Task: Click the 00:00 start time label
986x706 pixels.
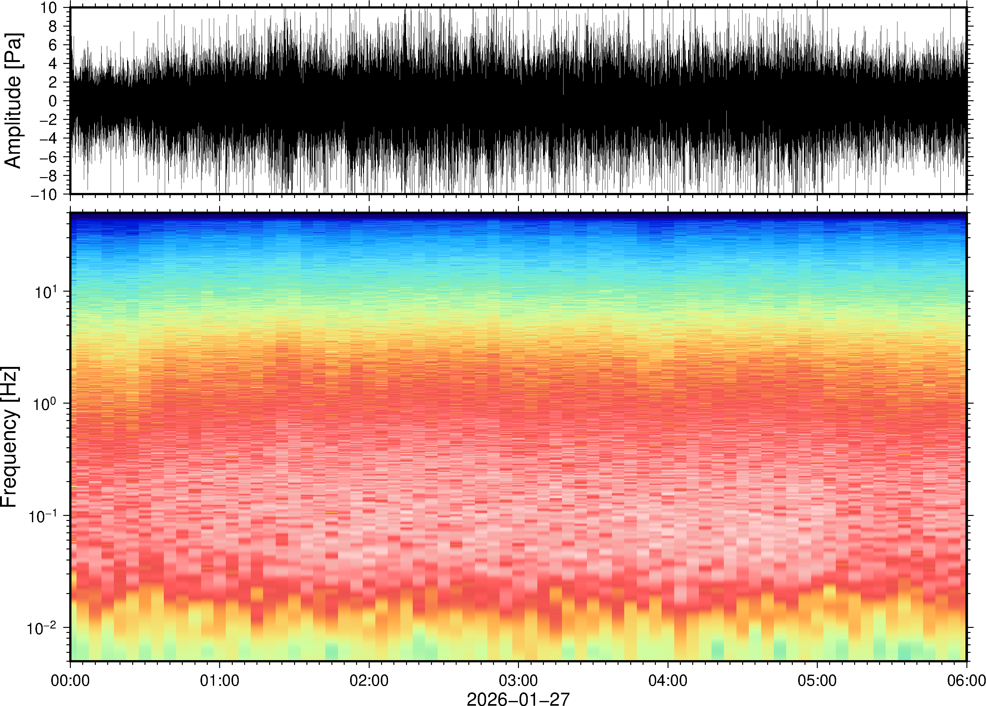Action: click(71, 680)
